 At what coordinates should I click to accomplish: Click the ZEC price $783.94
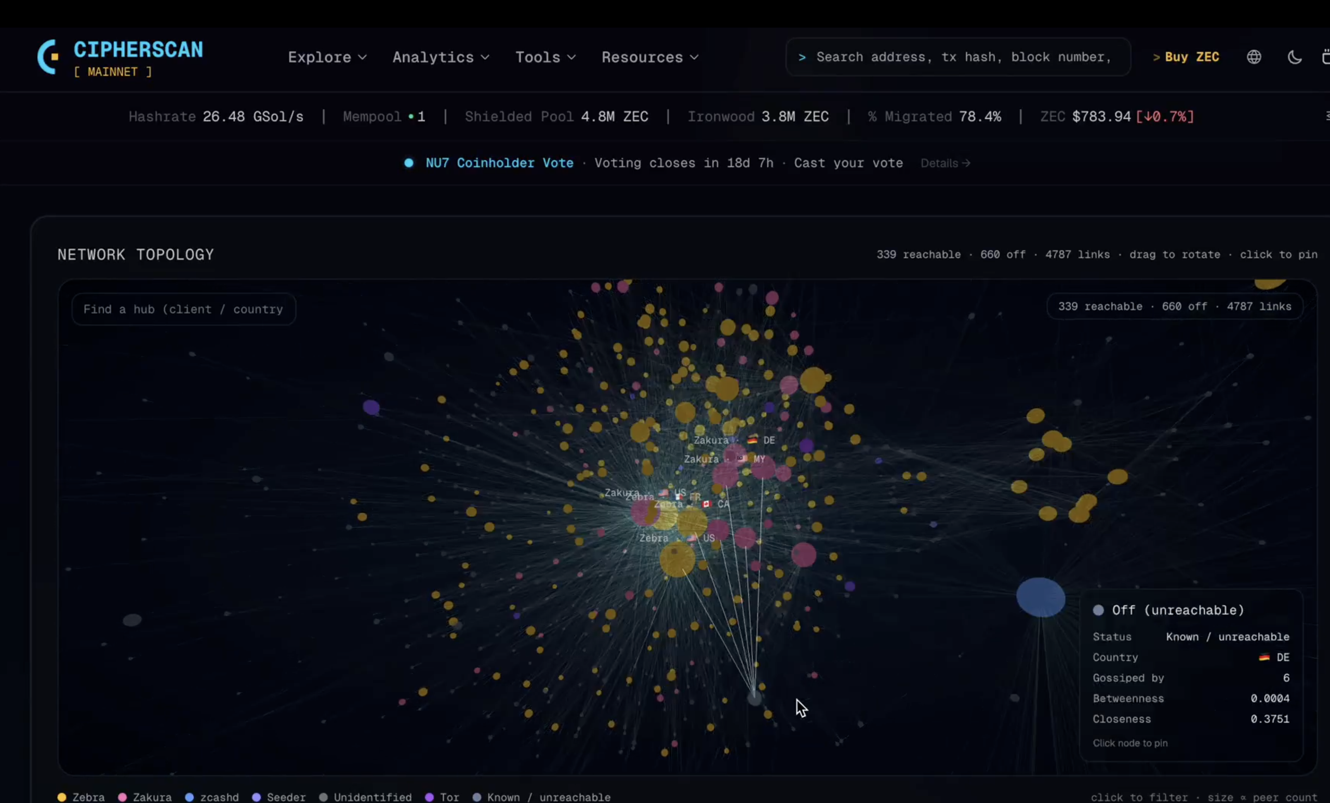pos(1101,116)
